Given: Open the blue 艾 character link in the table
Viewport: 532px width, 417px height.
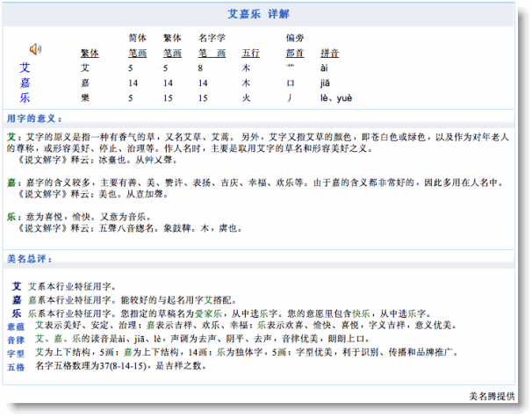Looking at the screenshot, I should coord(25,68).
